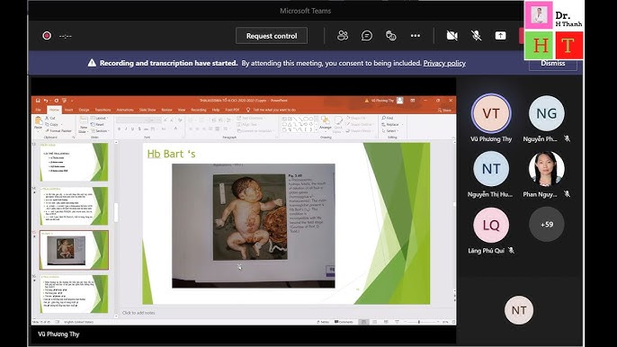Click the Reset slide button
Screen dimensions: 617x347
(97, 124)
